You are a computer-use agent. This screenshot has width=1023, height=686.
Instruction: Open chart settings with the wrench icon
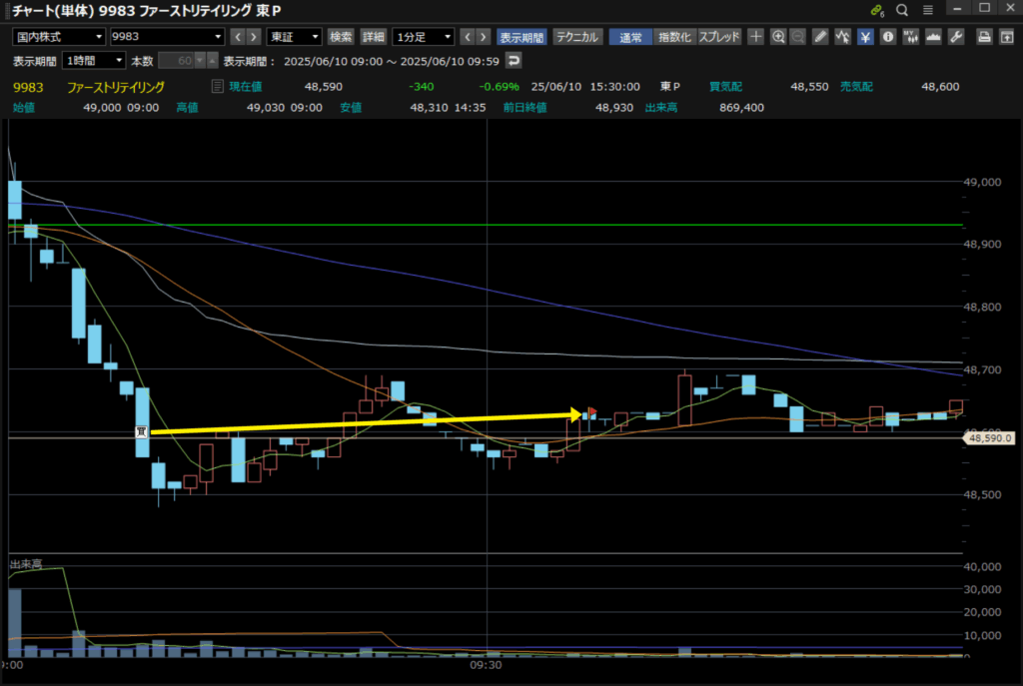[956, 37]
